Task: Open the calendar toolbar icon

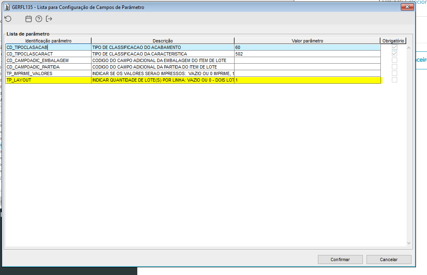Action: pyautogui.click(x=29, y=19)
